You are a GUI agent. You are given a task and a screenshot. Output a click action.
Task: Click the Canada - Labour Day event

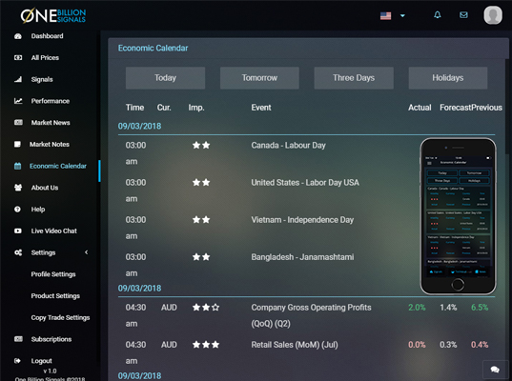tap(288, 145)
